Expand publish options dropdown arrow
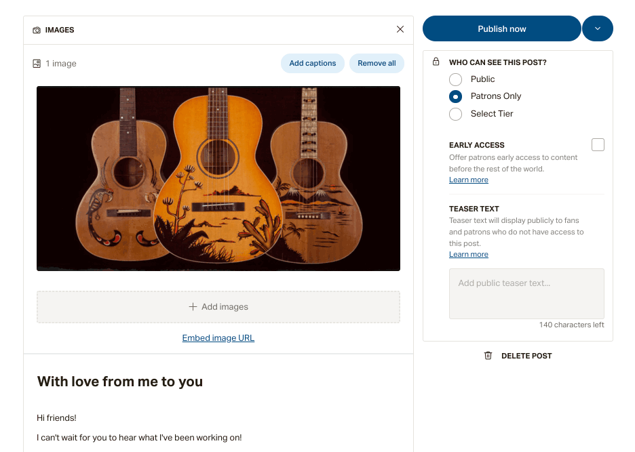Image resolution: width=635 pixels, height=452 pixels. point(598,28)
